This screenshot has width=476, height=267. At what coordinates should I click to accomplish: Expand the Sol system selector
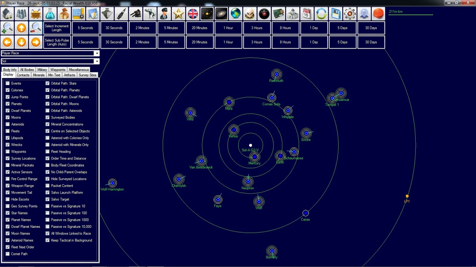tap(97, 61)
